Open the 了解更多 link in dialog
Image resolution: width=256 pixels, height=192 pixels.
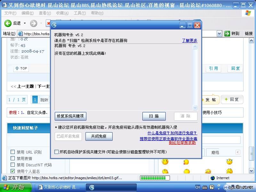(189, 41)
